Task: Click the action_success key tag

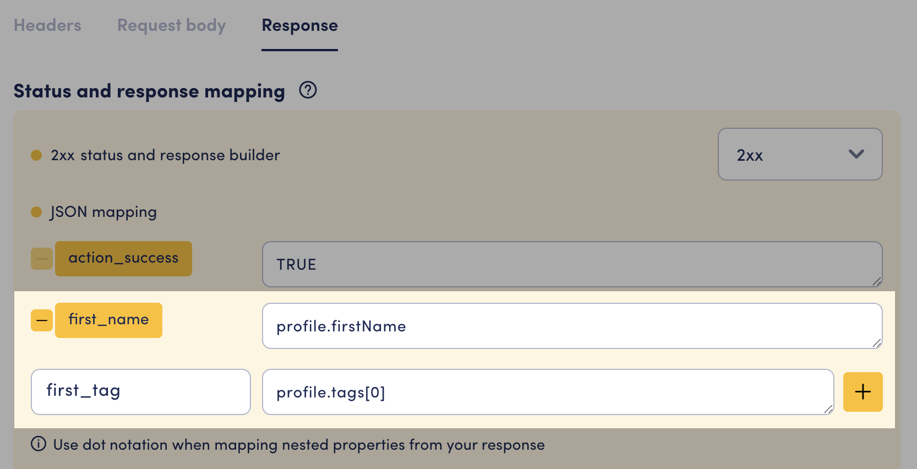Action: pyautogui.click(x=123, y=258)
